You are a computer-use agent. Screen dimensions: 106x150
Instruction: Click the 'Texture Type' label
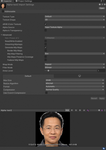click(x=8, y=17)
